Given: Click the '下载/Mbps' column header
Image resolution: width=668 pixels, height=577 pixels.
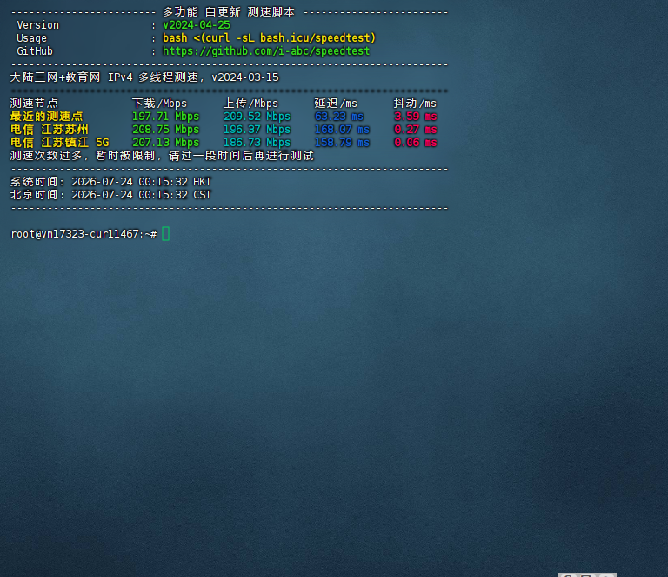Looking at the screenshot, I should (x=159, y=103).
